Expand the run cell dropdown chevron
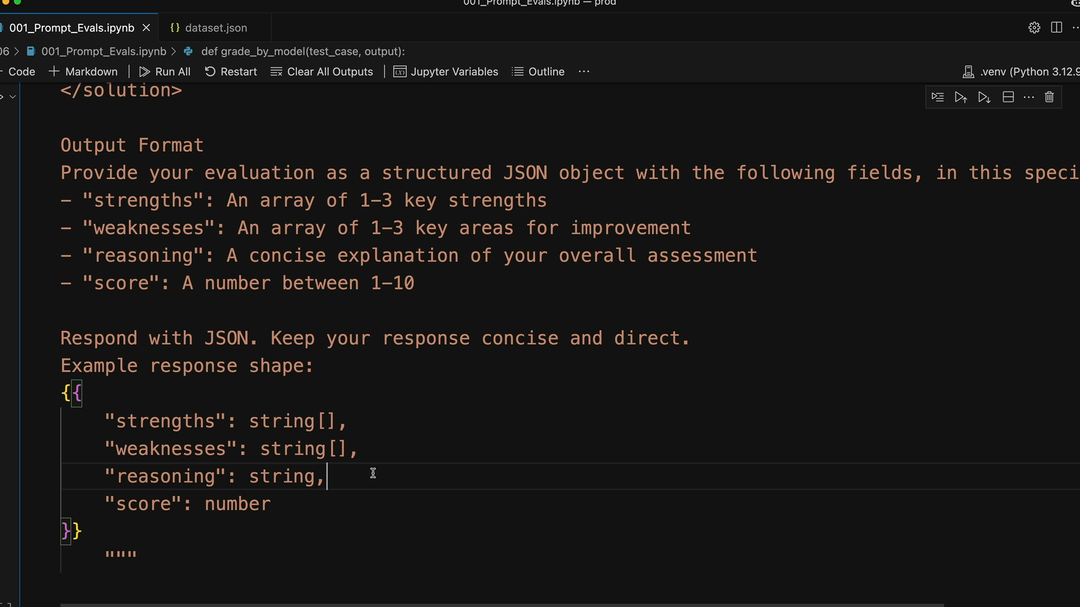 click(x=12, y=97)
